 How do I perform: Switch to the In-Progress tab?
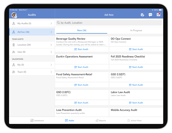pos(136,30)
